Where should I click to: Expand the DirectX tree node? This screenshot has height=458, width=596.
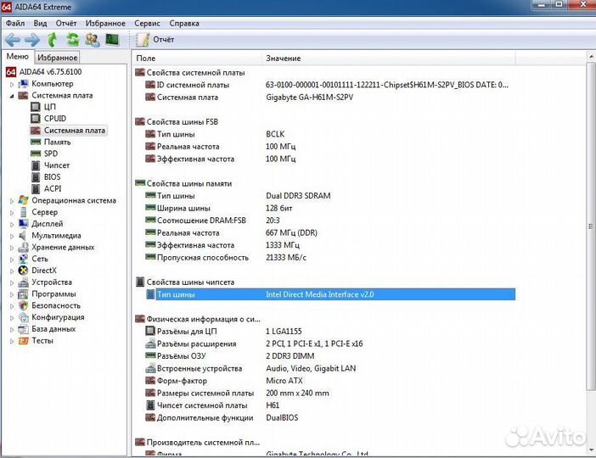click(x=12, y=271)
